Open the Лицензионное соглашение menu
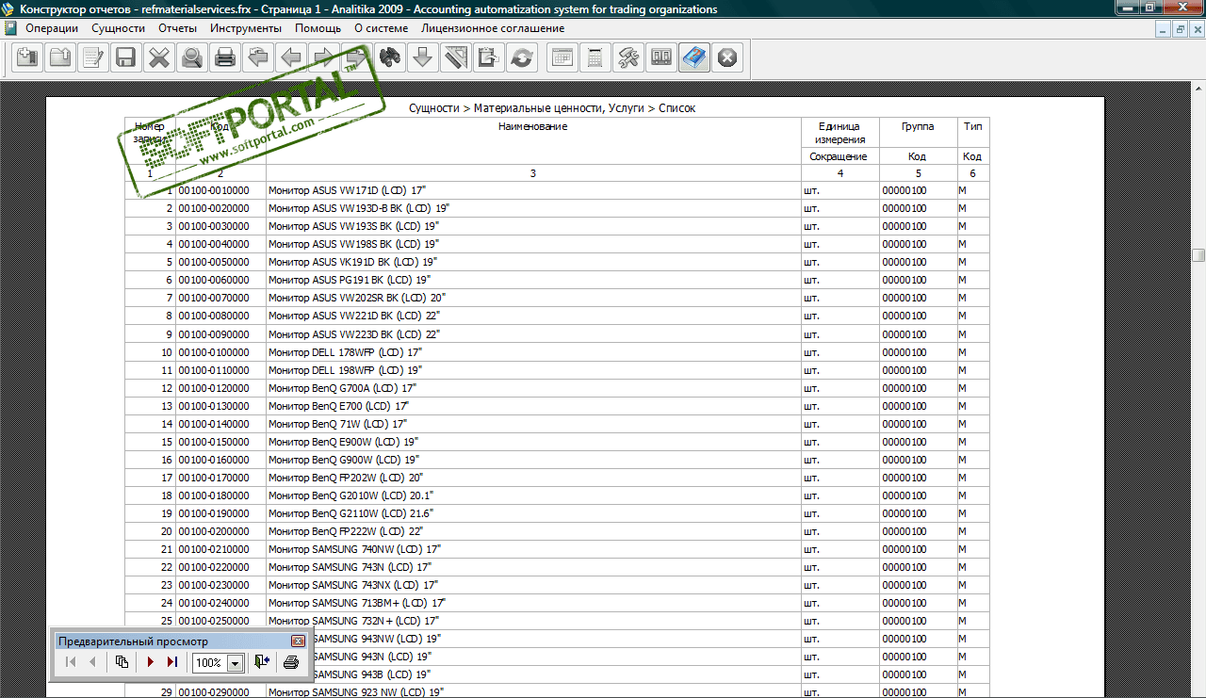1206x698 pixels. [x=493, y=28]
